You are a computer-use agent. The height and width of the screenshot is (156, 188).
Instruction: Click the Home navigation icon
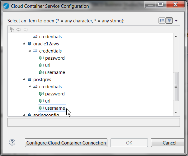12,30
